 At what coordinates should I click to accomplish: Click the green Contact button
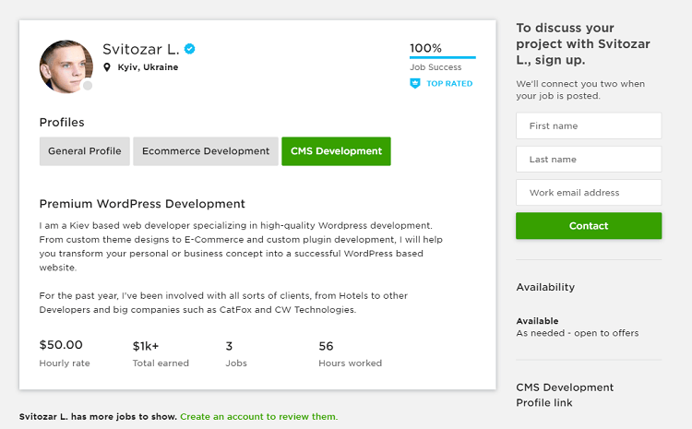pyautogui.click(x=589, y=226)
